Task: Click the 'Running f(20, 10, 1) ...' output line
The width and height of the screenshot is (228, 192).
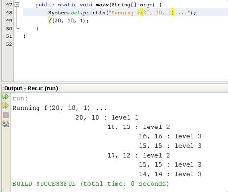Action: (60, 108)
